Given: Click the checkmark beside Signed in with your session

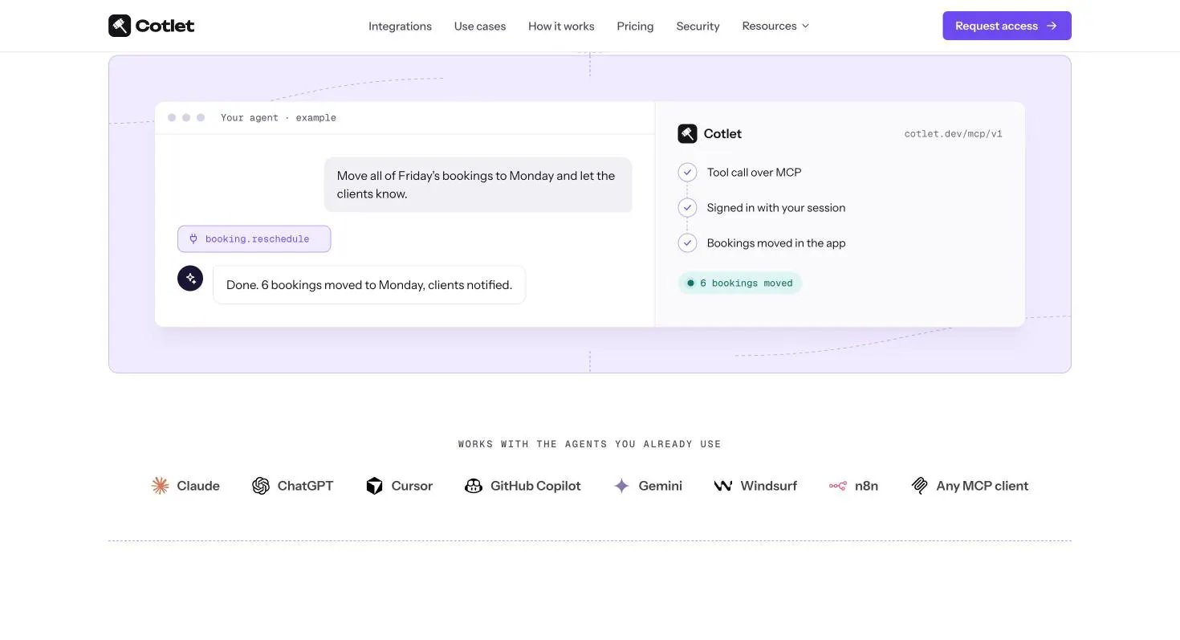Looking at the screenshot, I should (687, 208).
